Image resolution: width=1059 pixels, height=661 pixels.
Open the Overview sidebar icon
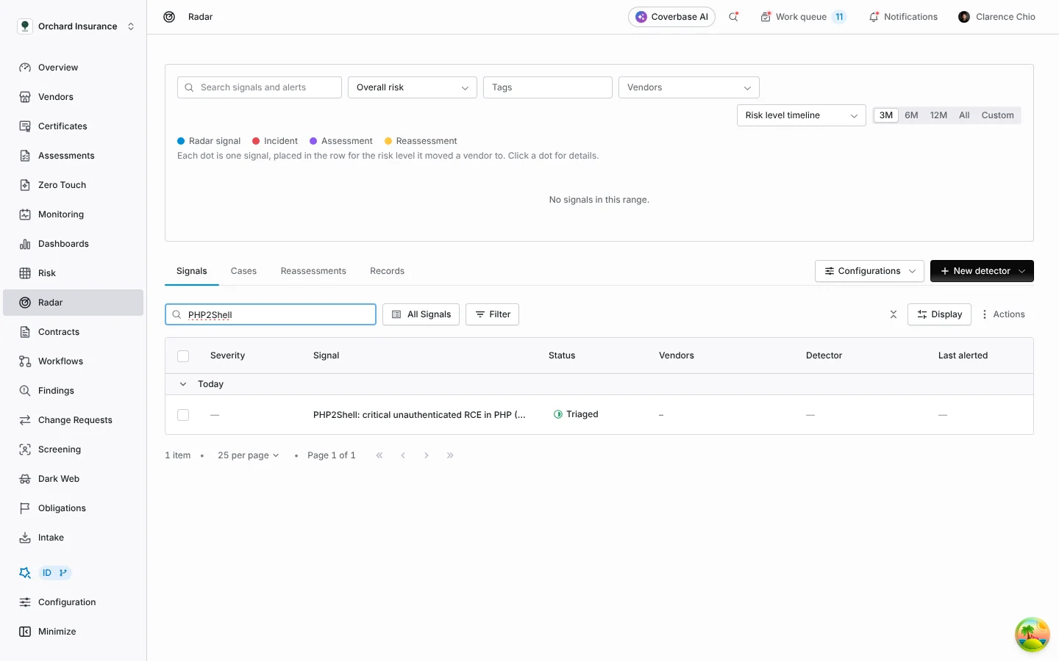tap(25, 68)
